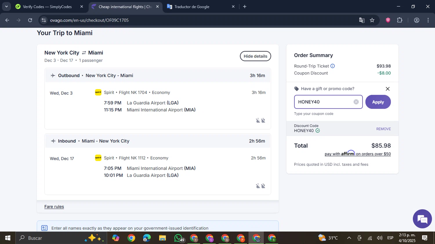Go back to the previous page

pos(7,20)
